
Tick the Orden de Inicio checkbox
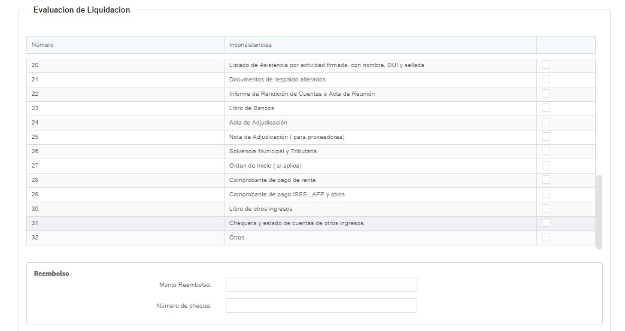coord(546,165)
